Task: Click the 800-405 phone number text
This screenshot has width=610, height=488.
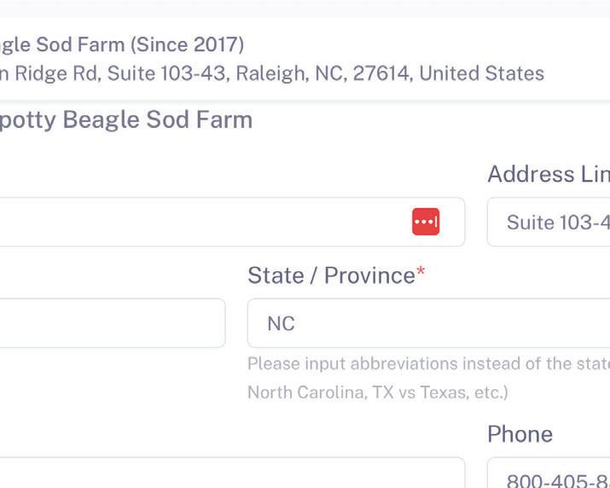Action: coord(558,480)
